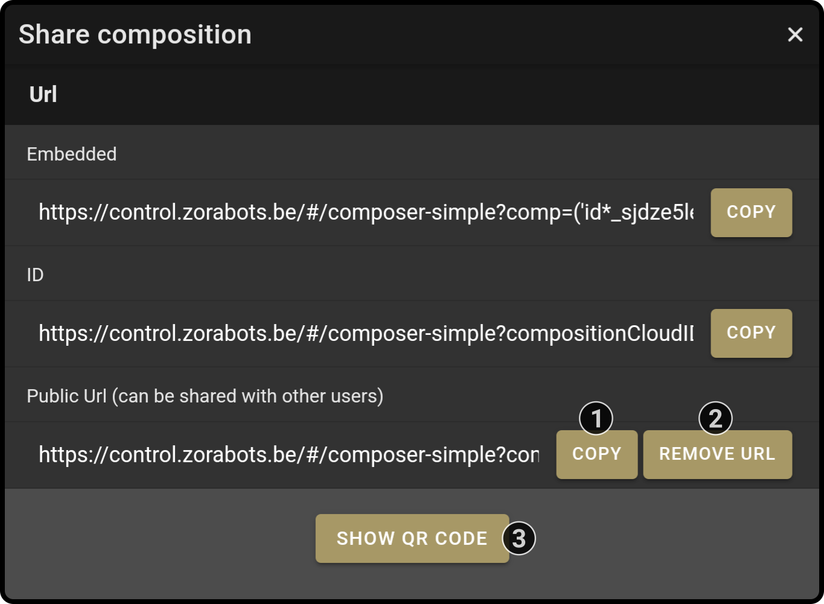Select the Url section header
The width and height of the screenshot is (824, 604).
[x=43, y=95]
